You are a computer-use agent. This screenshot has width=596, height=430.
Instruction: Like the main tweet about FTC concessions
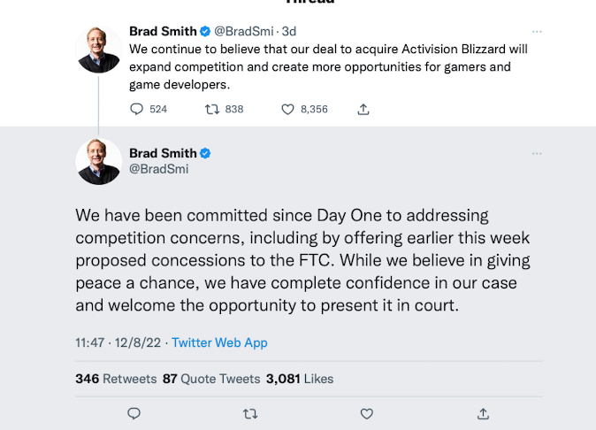click(x=367, y=413)
